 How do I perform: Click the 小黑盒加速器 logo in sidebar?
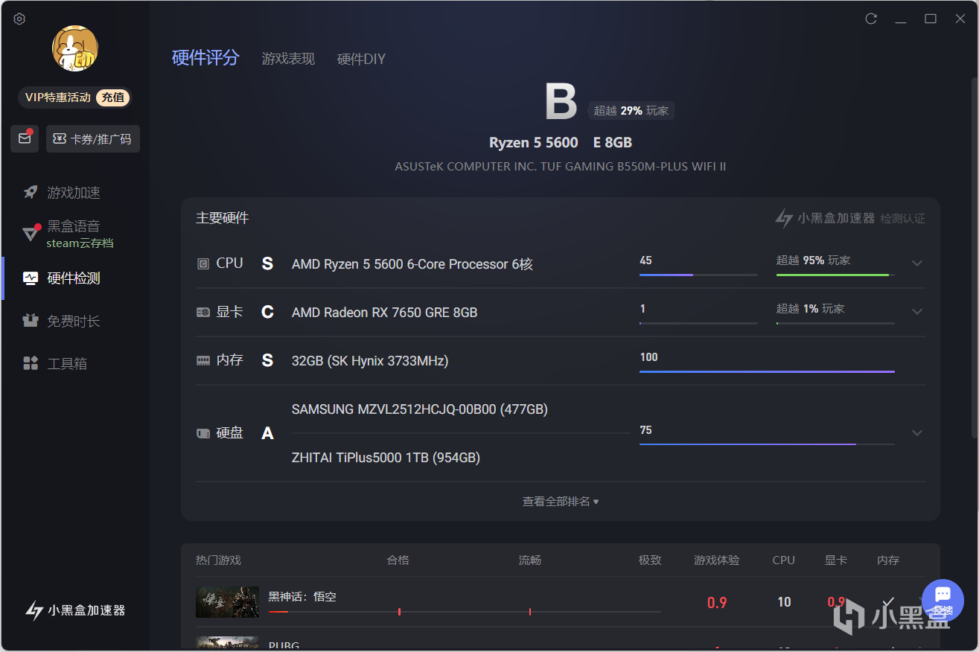click(x=75, y=610)
